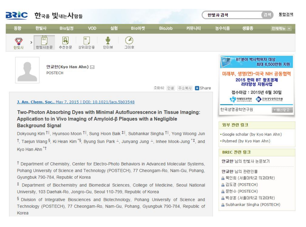Click the 한빛사 medal icon
This screenshot has height=227, width=306.
19,41
